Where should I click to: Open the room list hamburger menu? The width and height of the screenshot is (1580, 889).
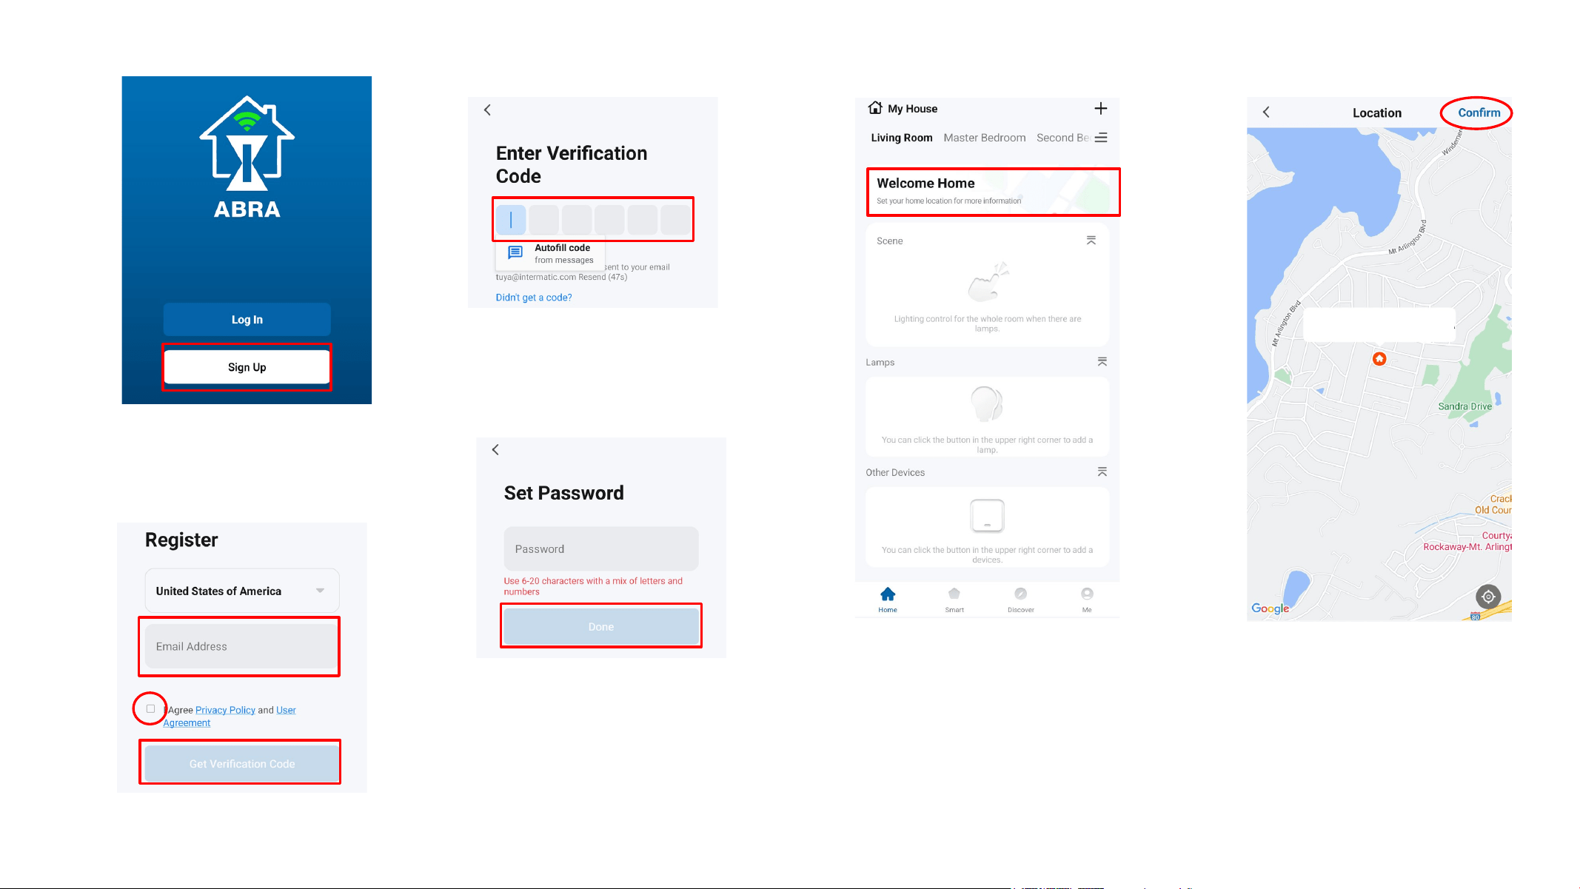click(x=1101, y=138)
